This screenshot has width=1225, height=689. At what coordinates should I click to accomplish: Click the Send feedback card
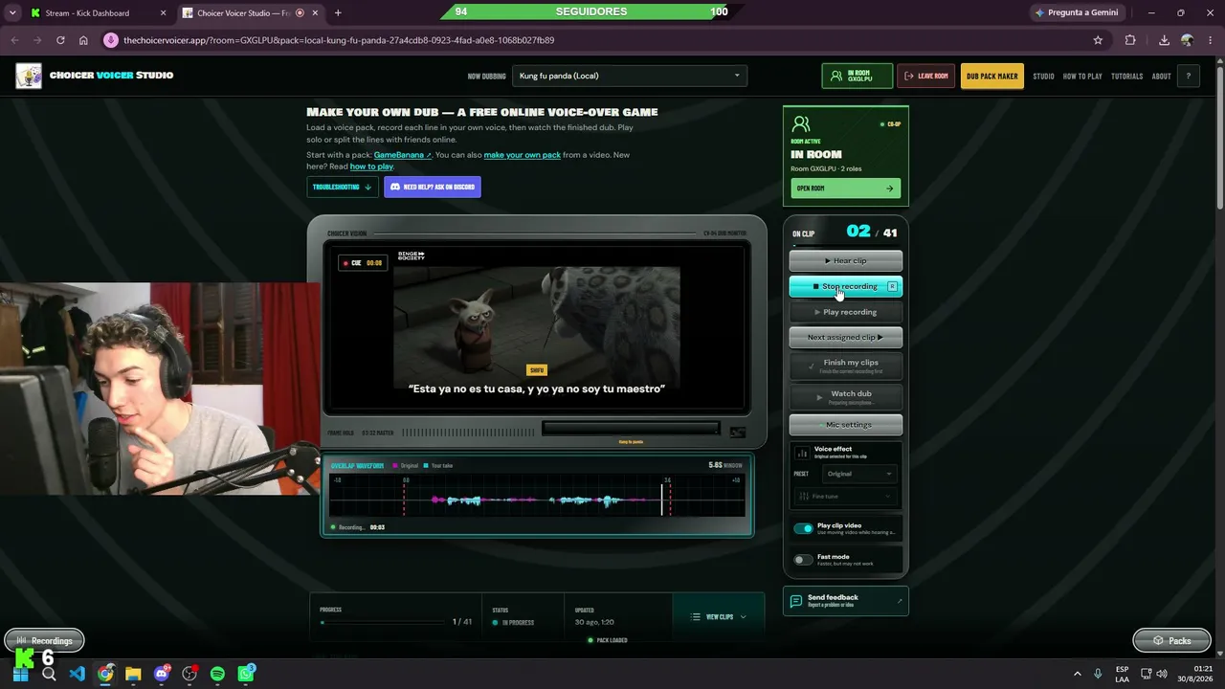[x=846, y=600]
